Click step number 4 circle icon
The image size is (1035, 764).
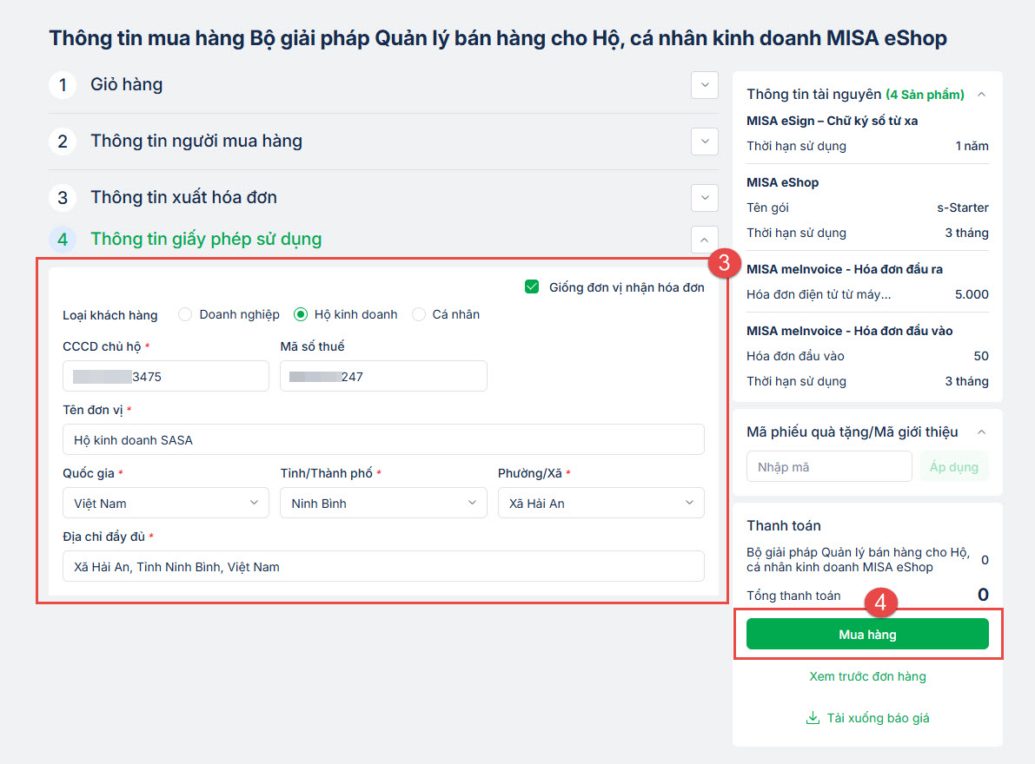tap(63, 239)
